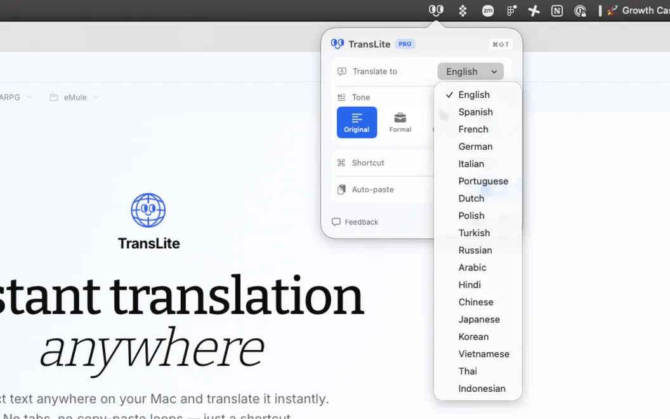The width and height of the screenshot is (670, 419).
Task: Click the Auto-paste clipboard icon
Action: [341, 189]
